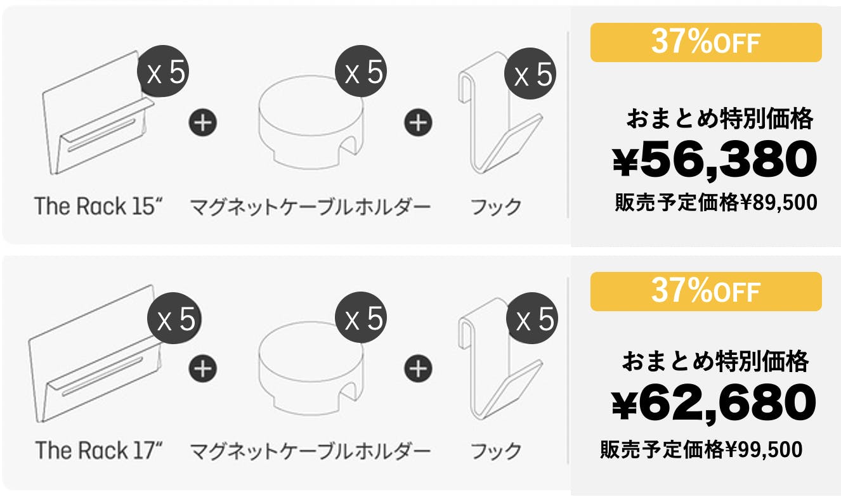The image size is (841, 502).
Task: Click the ¥56,380 bundle price
Action: [x=714, y=160]
